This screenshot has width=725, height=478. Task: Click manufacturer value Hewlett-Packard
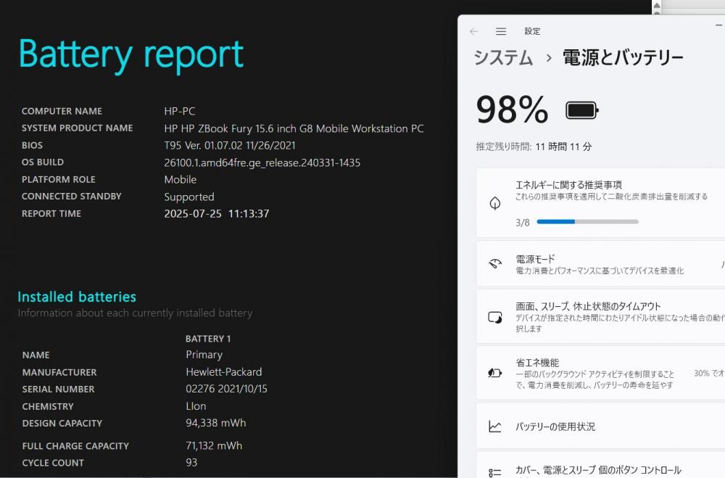pyautogui.click(x=224, y=372)
